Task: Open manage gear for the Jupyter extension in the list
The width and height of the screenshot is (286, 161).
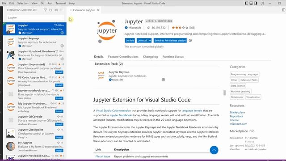Action: click(62, 33)
